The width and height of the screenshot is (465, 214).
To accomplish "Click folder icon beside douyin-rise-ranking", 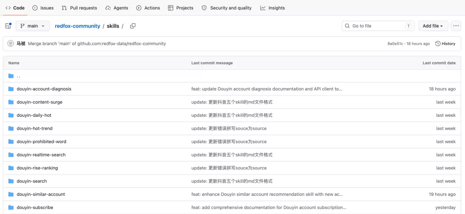I will (11, 168).
